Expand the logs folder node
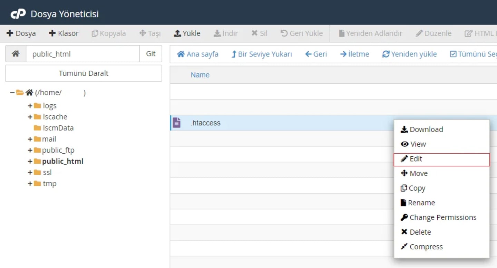The width and height of the screenshot is (497, 268). [30, 106]
